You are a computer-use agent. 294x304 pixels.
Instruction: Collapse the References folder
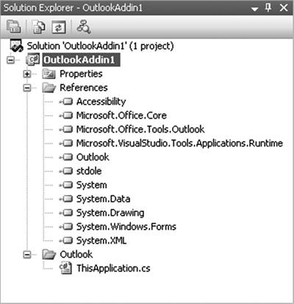[27, 88]
